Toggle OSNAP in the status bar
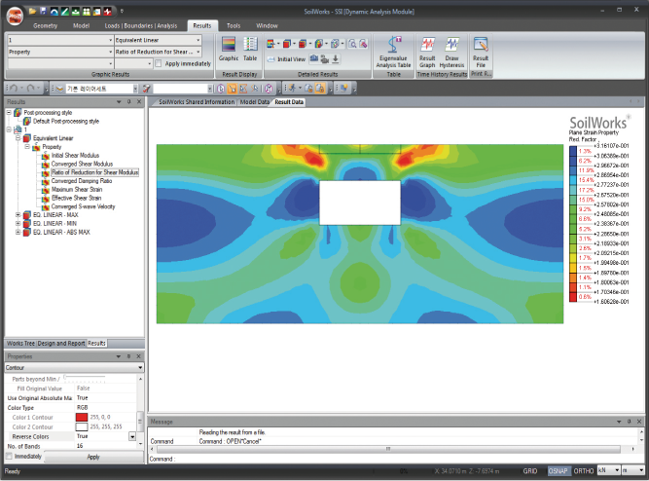Viewport: 649px width, 481px height. tap(558, 471)
